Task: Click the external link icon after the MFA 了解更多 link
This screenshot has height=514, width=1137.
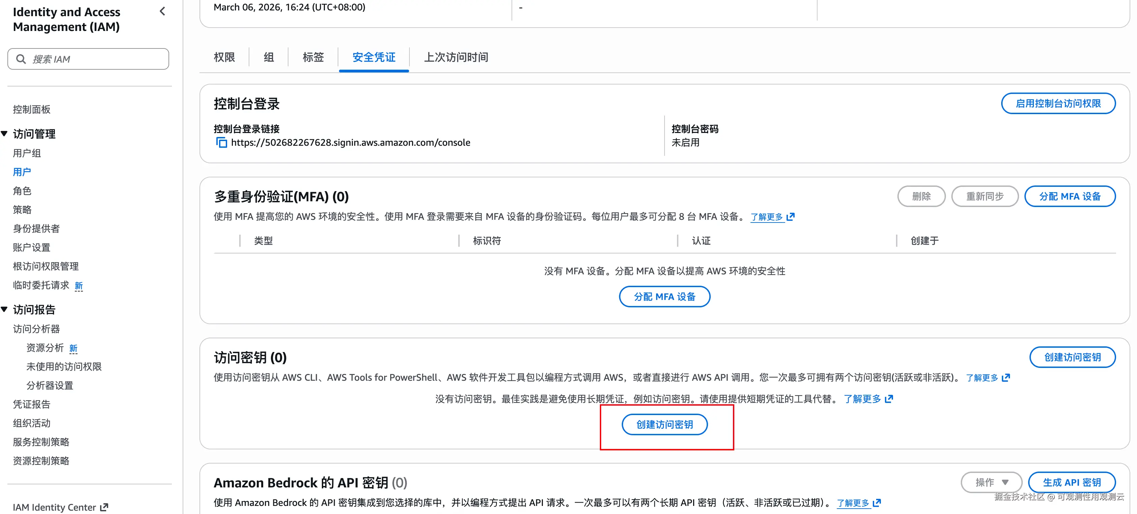Action: pyautogui.click(x=791, y=216)
